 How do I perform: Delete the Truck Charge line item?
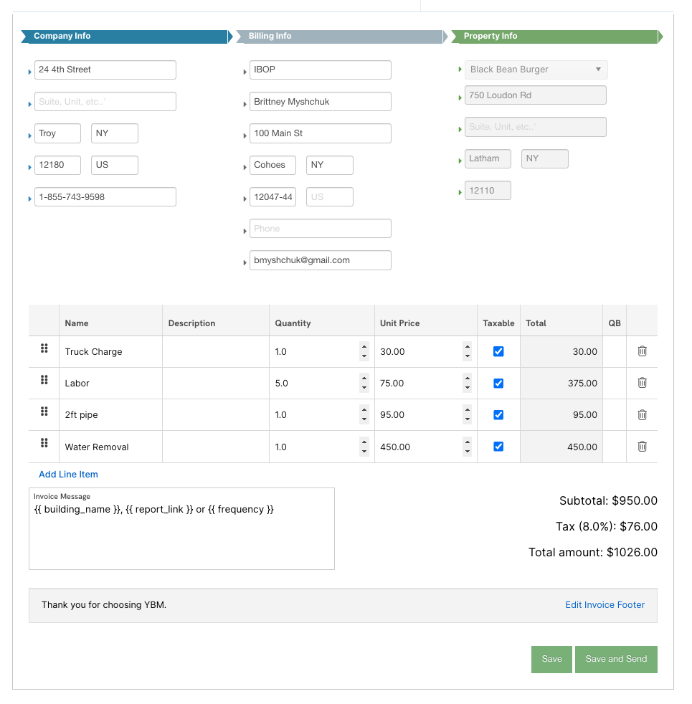pos(642,351)
